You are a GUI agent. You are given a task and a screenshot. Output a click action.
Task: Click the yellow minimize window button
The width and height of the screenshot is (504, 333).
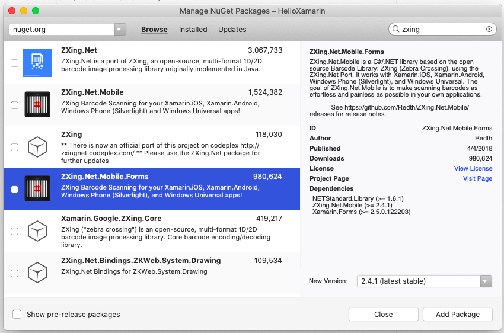click(24, 11)
